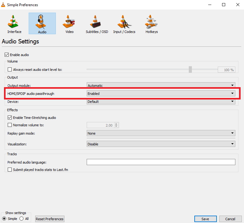Open HDMI/SPDIF audio passthrough dropdown
Image resolution: width=244 pixels, height=223 pixels.
click(x=161, y=93)
